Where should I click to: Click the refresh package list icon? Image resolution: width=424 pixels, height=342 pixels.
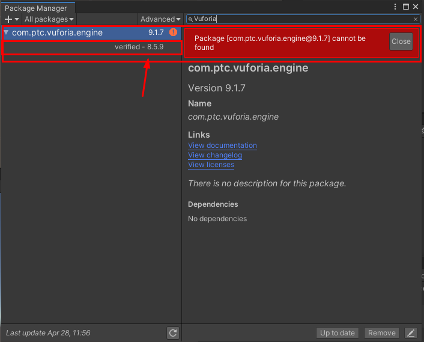coord(173,333)
